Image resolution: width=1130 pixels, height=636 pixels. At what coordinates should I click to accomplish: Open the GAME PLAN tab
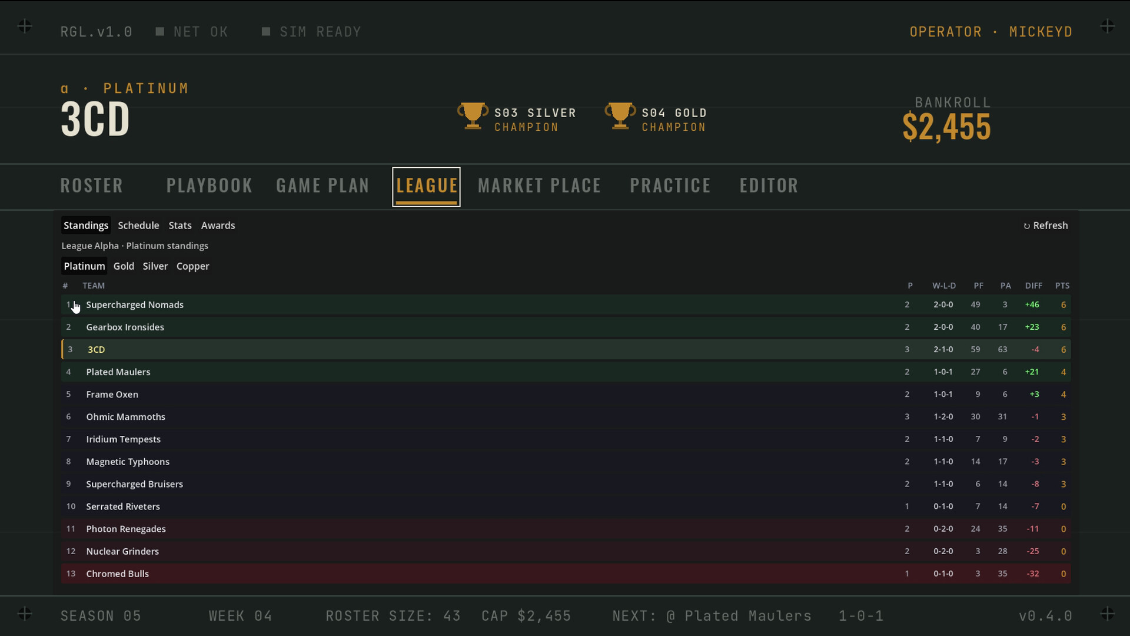[x=323, y=186]
